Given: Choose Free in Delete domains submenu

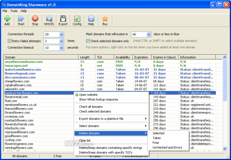Looking at the screenshot, I should pyautogui.click(x=168, y=143).
